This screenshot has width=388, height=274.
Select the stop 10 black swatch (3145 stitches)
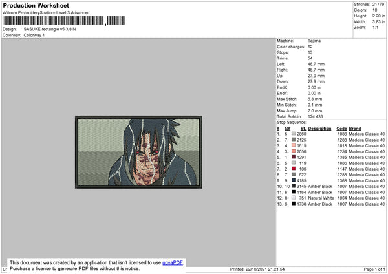pyautogui.click(x=294, y=186)
